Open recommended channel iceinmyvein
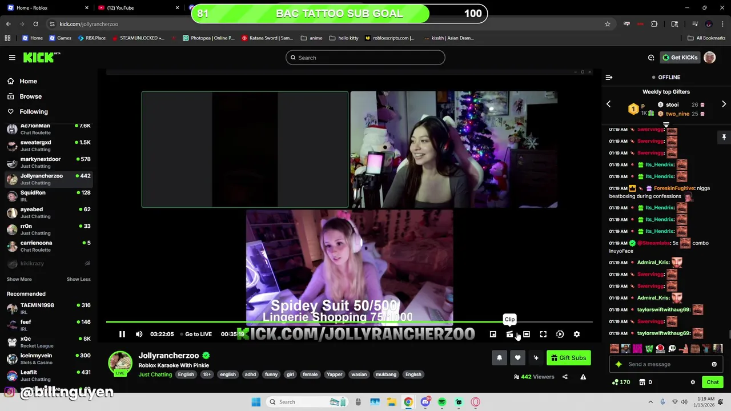 49,358
